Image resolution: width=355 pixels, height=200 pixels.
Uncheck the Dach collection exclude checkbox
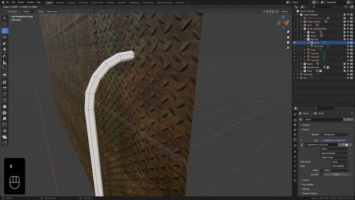click(x=344, y=25)
